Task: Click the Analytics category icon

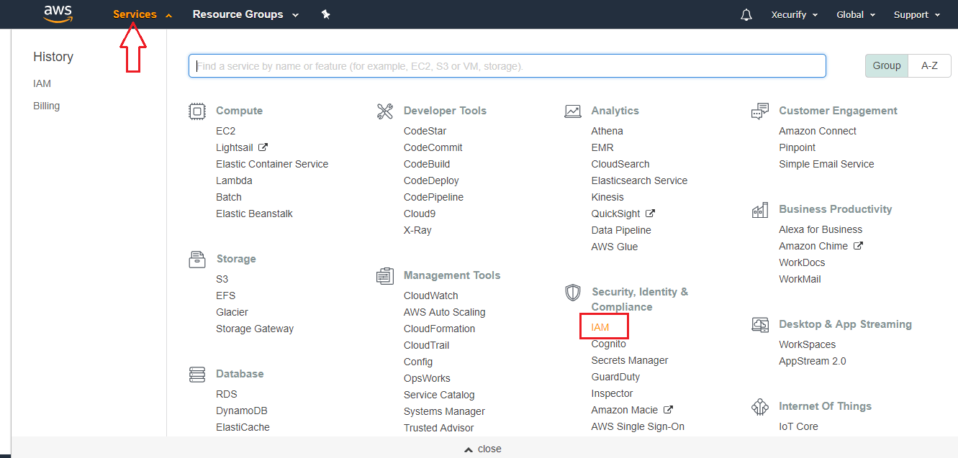Action: coord(572,111)
